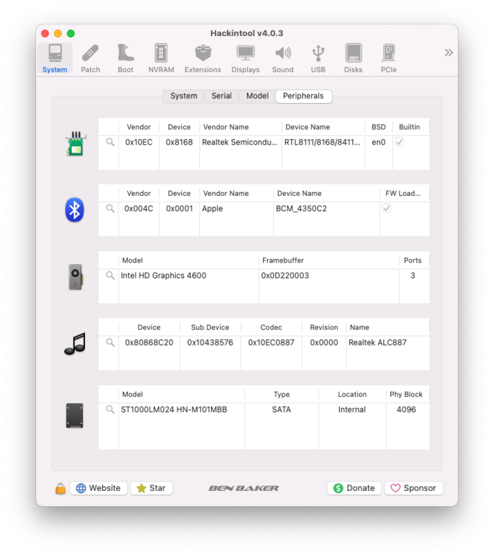Image resolution: width=494 pixels, height=554 pixels.
Task: Select the SATA type cell
Action: pyautogui.click(x=282, y=409)
